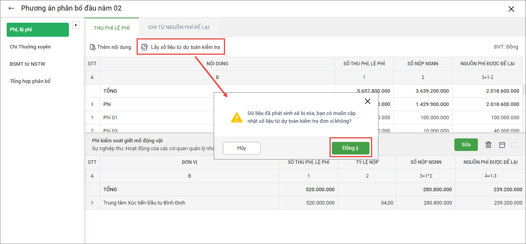
Task: Close the confirmation dialog with X
Action: [367, 101]
